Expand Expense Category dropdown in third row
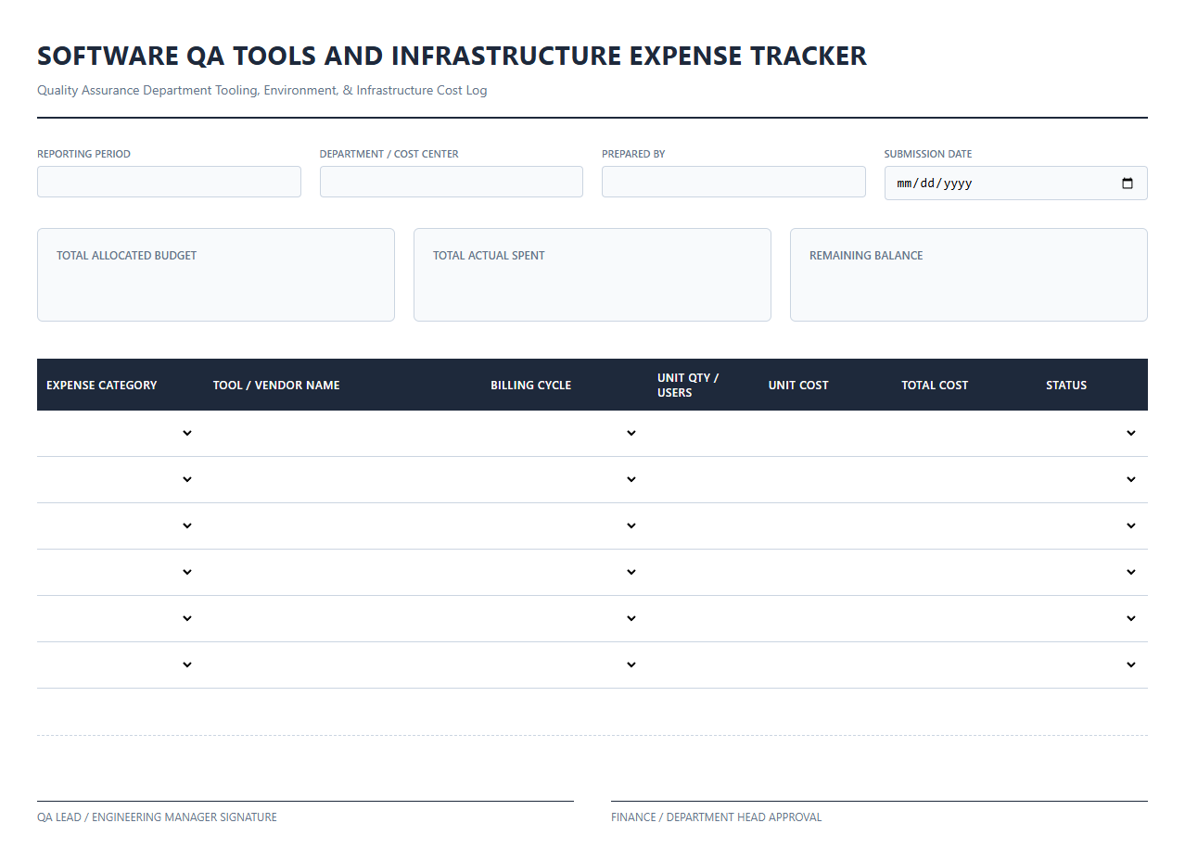The height and width of the screenshot is (861, 1185). pos(121,525)
